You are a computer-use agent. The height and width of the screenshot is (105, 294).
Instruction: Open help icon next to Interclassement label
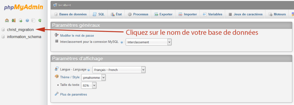(122, 42)
